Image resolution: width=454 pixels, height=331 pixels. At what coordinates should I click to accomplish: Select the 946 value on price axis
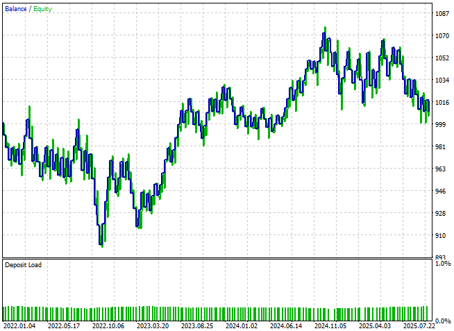point(440,191)
